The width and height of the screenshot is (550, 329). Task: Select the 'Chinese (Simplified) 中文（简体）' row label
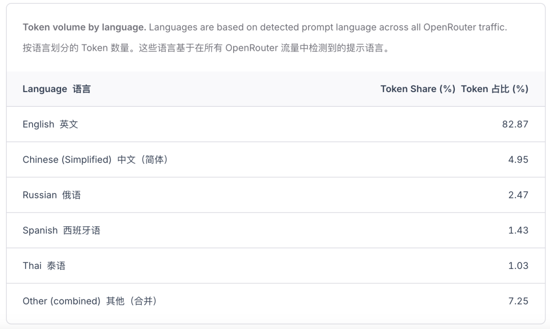point(95,160)
